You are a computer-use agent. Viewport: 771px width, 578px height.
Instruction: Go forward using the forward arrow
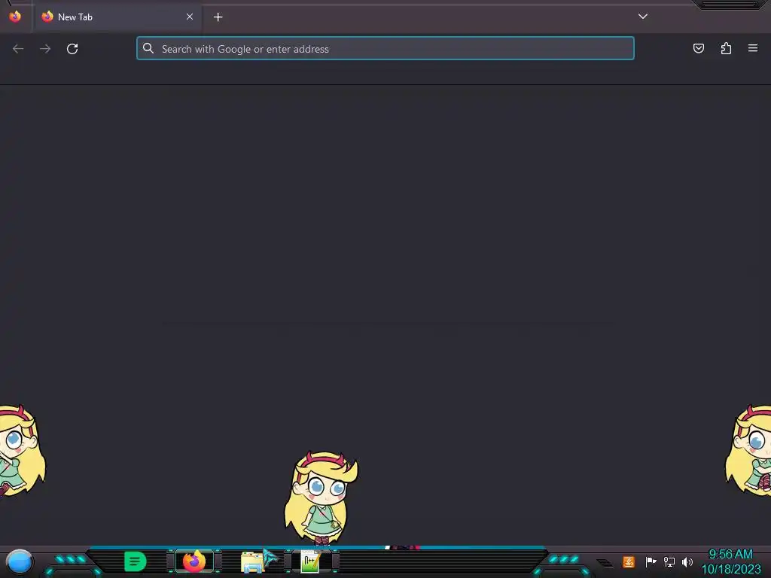point(45,49)
